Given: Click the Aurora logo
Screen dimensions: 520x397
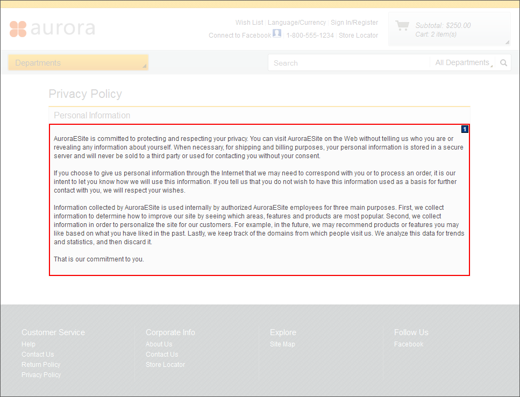Looking at the screenshot, I should 52,29.
